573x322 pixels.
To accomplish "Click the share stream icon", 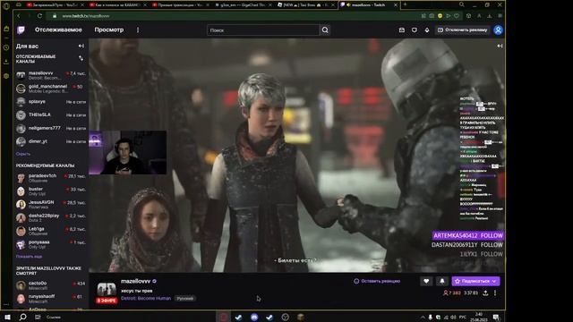I will pyautogui.click(x=485, y=292).
